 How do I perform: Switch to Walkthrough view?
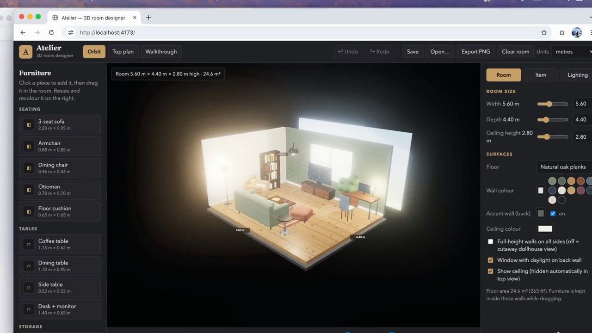(161, 52)
